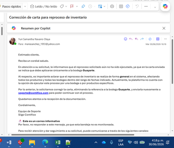Viewport: 174px width, 148px height.
Task: Click the 'Siigo Contifico' signature line
Action: pos(27,115)
